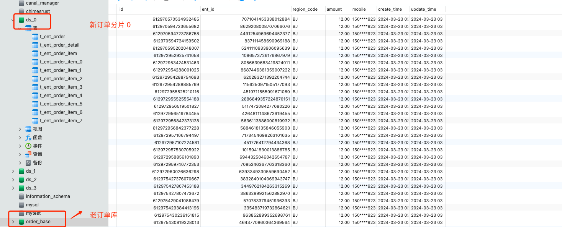Select the t_ent_order_item_7 table
This screenshot has height=227, width=562.
coord(61,121)
